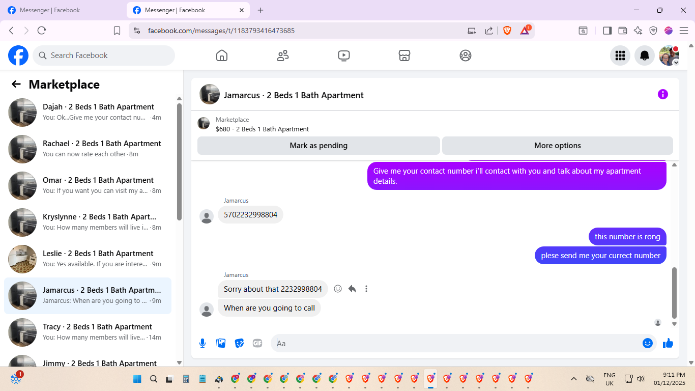Screen dimensions: 695x391
Task: Click the share icon in address bar
Action: pyautogui.click(x=488, y=31)
